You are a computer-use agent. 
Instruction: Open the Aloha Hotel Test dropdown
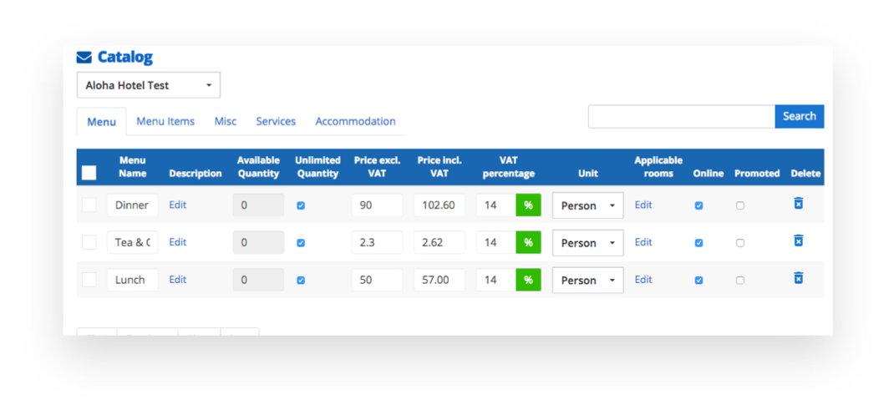149,85
